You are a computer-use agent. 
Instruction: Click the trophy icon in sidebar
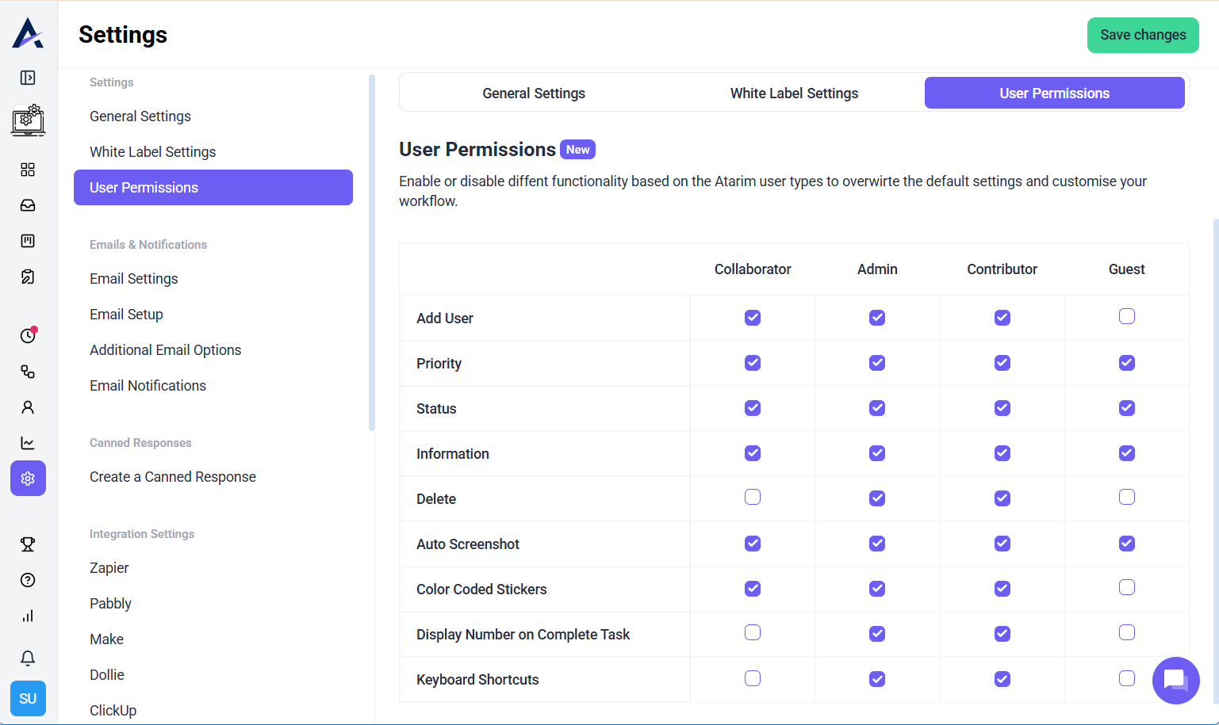pos(28,544)
